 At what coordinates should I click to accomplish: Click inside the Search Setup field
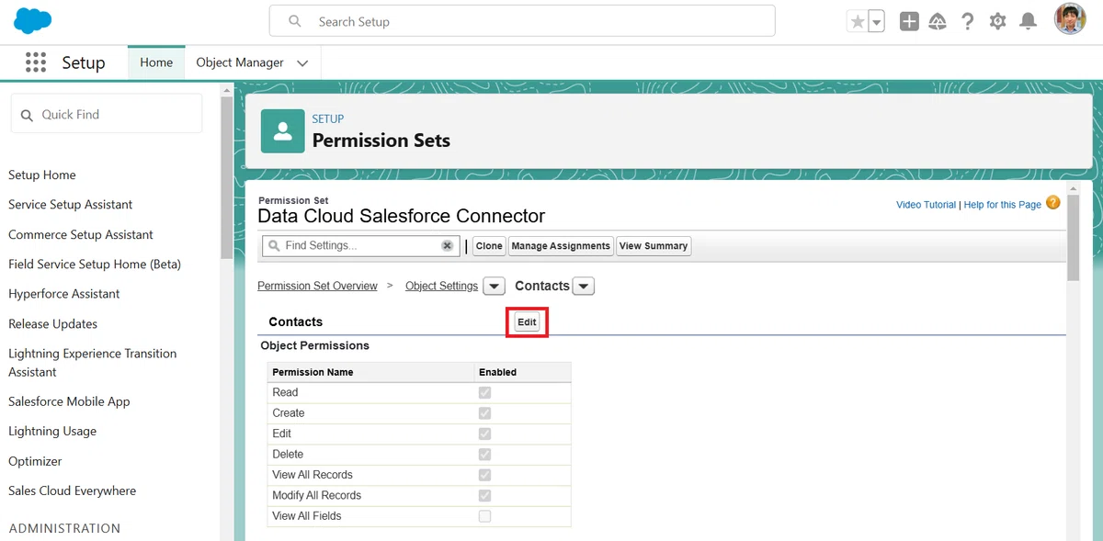click(x=522, y=21)
